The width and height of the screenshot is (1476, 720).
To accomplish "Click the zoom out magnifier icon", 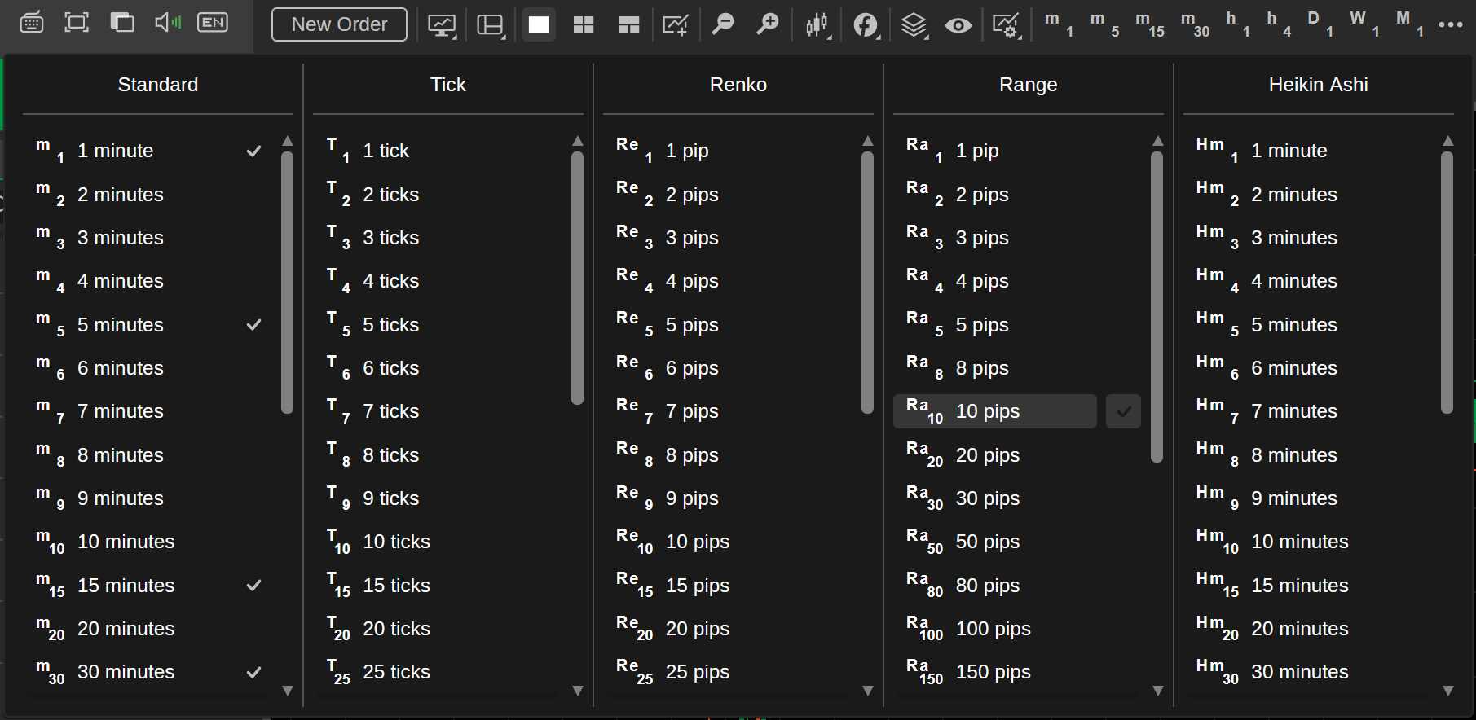I will [x=723, y=24].
